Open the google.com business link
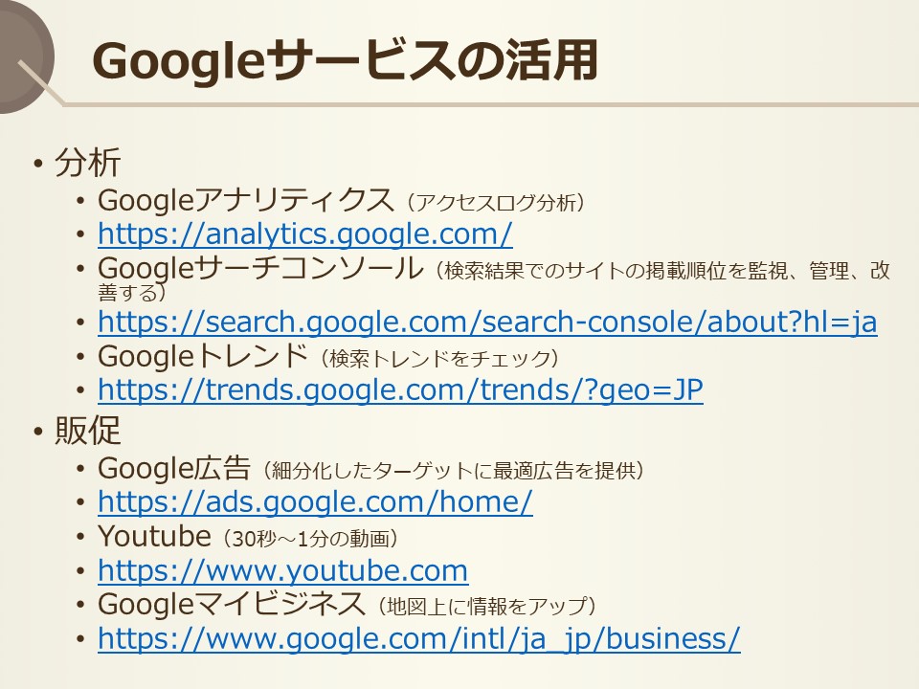Viewport: 919px width, 689px height. click(x=419, y=638)
